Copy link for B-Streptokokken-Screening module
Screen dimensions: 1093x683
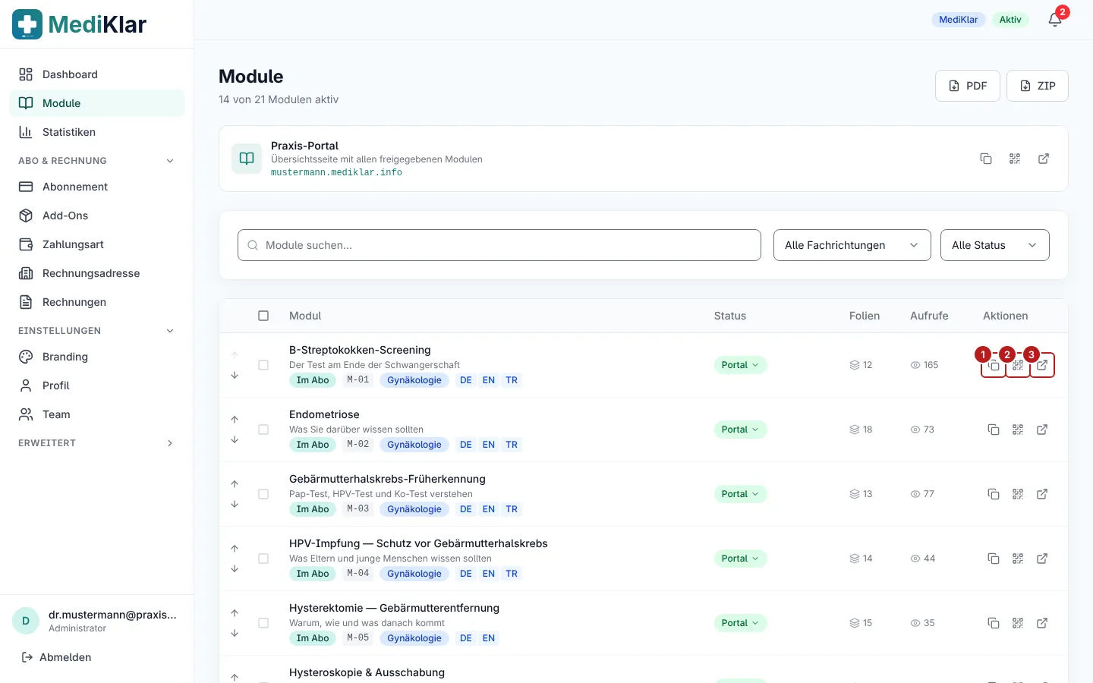[x=994, y=365]
